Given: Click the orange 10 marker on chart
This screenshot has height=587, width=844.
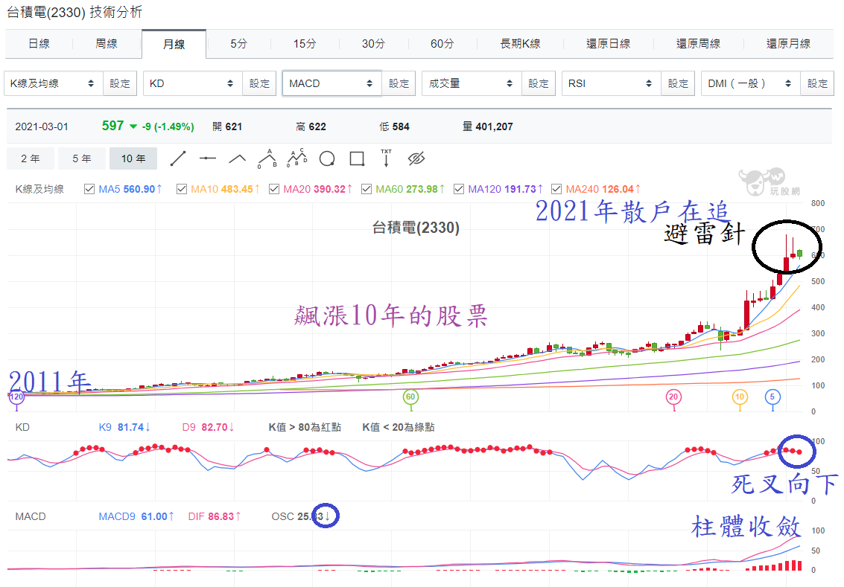Looking at the screenshot, I should click(x=740, y=397).
